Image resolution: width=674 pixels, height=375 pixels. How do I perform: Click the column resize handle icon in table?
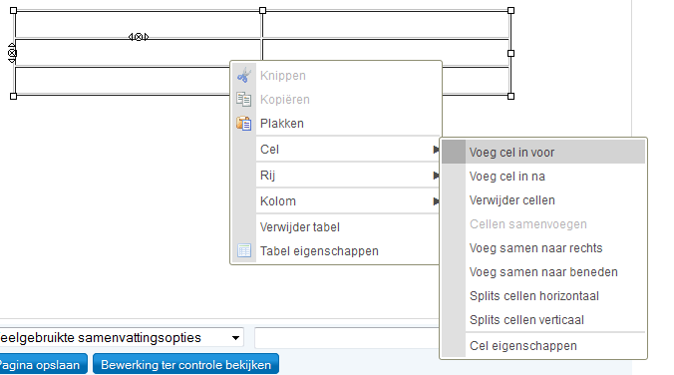click(x=139, y=37)
